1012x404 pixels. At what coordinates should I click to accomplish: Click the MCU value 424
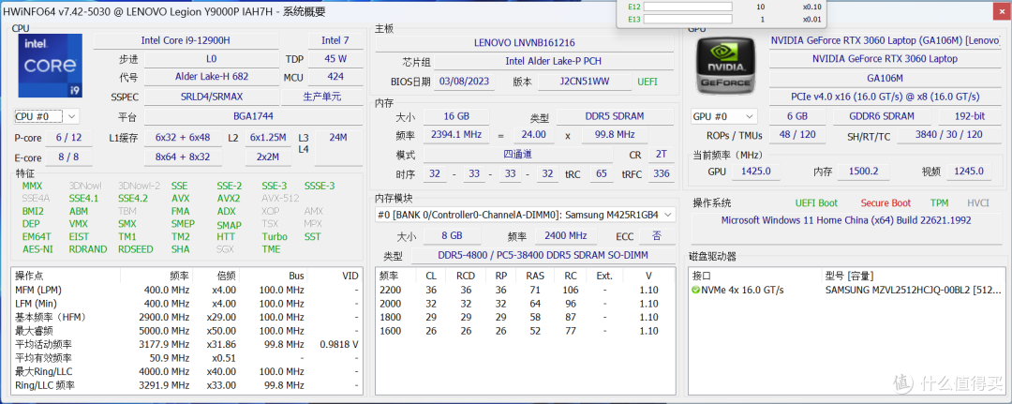pyautogui.click(x=335, y=77)
